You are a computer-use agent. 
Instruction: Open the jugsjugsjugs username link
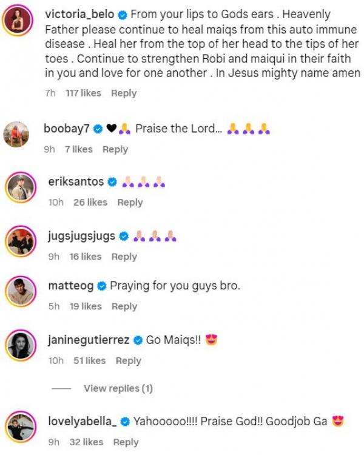point(81,236)
